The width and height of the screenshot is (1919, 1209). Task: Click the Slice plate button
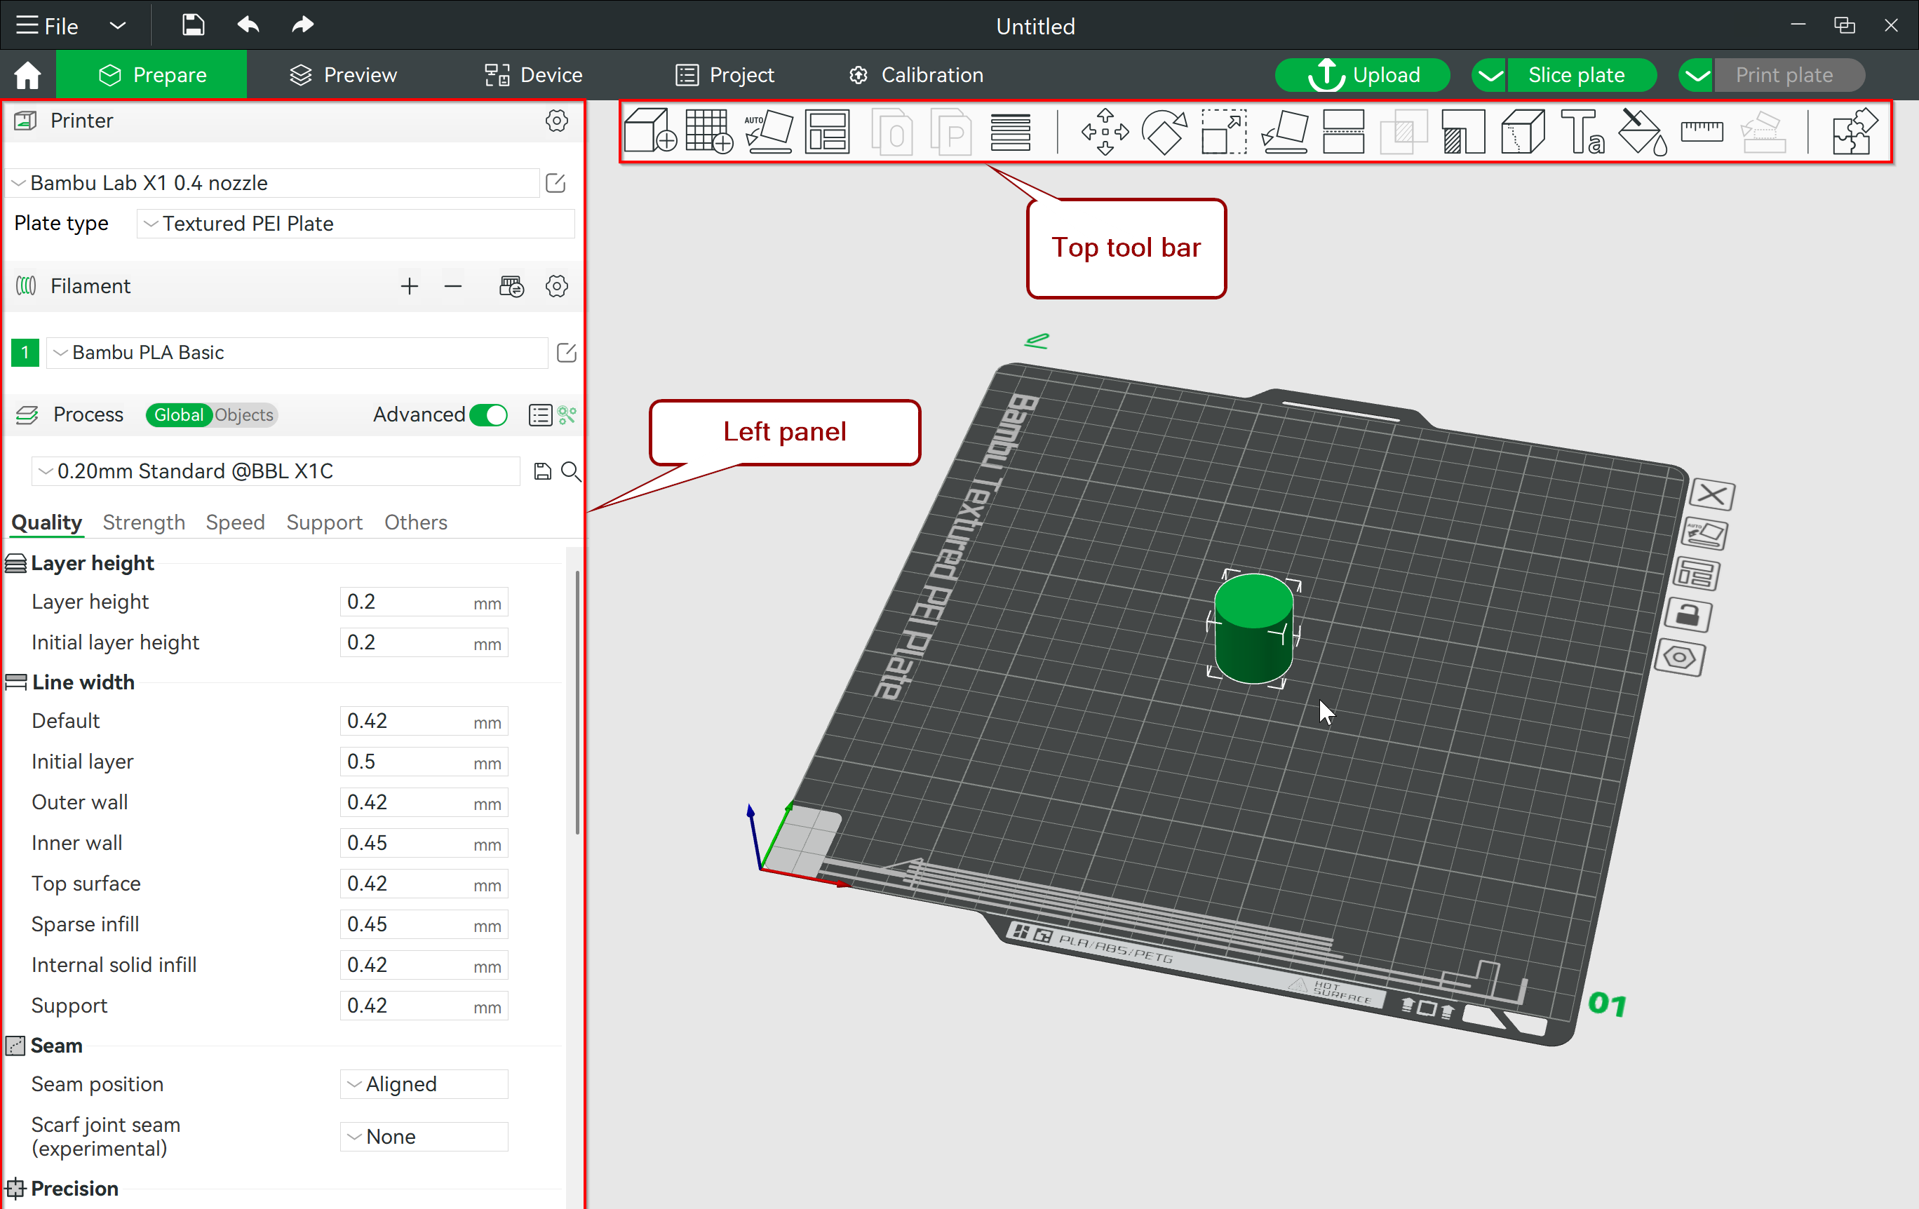point(1574,75)
